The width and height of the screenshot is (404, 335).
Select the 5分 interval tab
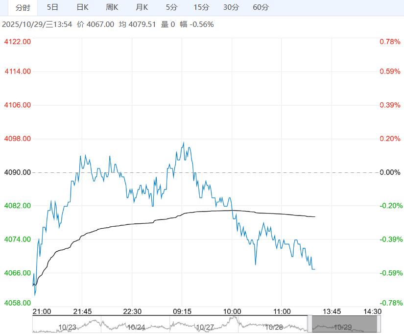[171, 7]
